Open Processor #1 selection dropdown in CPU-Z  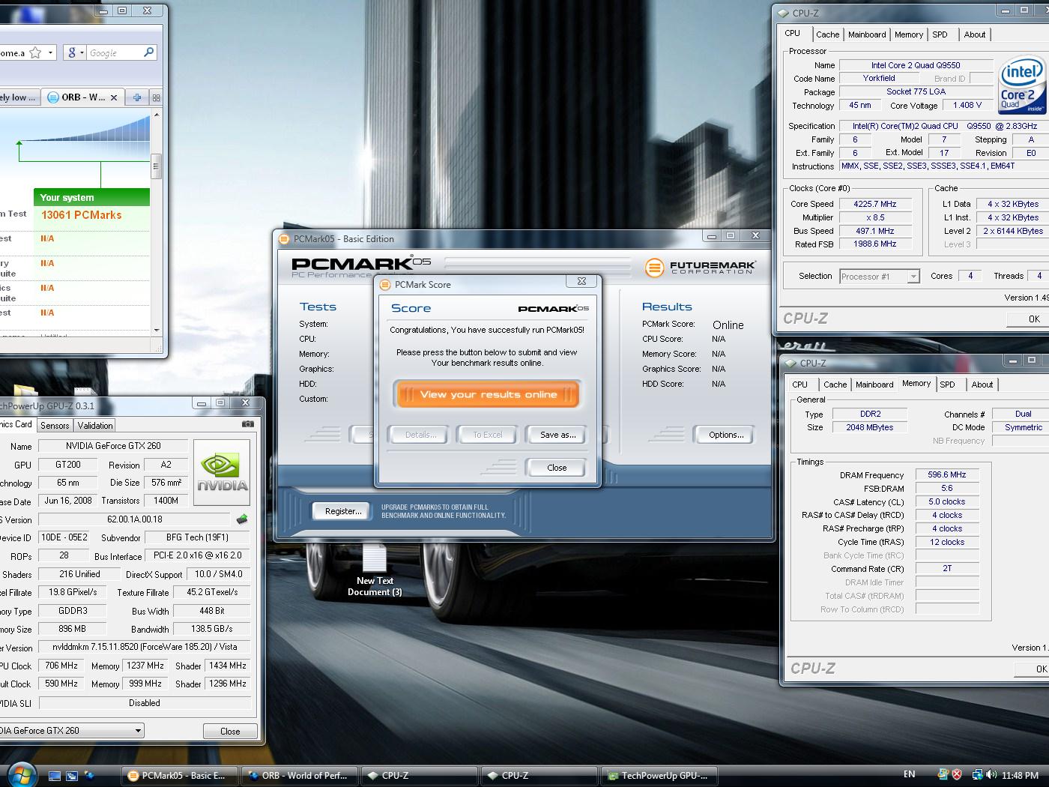pyautogui.click(x=913, y=277)
